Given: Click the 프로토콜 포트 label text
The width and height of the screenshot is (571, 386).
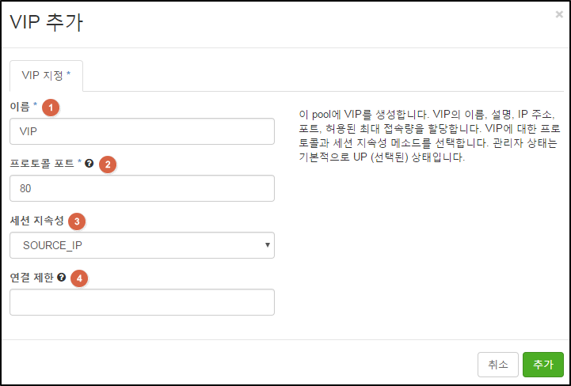Looking at the screenshot, I should [x=42, y=164].
